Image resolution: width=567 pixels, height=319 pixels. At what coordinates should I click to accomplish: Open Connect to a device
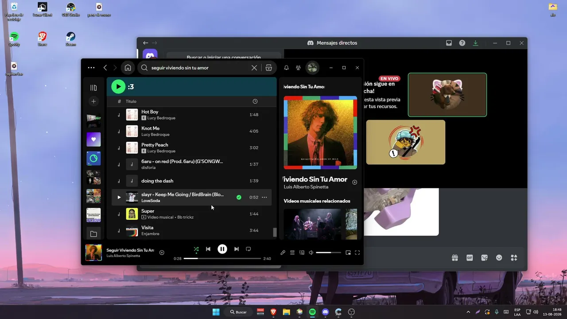(x=302, y=253)
